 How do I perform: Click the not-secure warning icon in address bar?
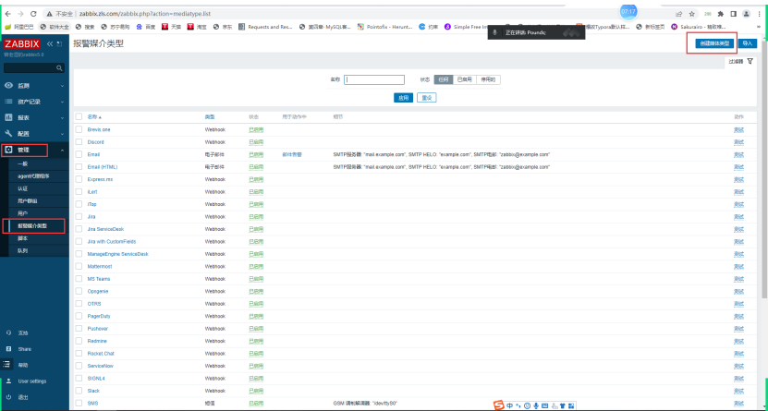pos(50,14)
